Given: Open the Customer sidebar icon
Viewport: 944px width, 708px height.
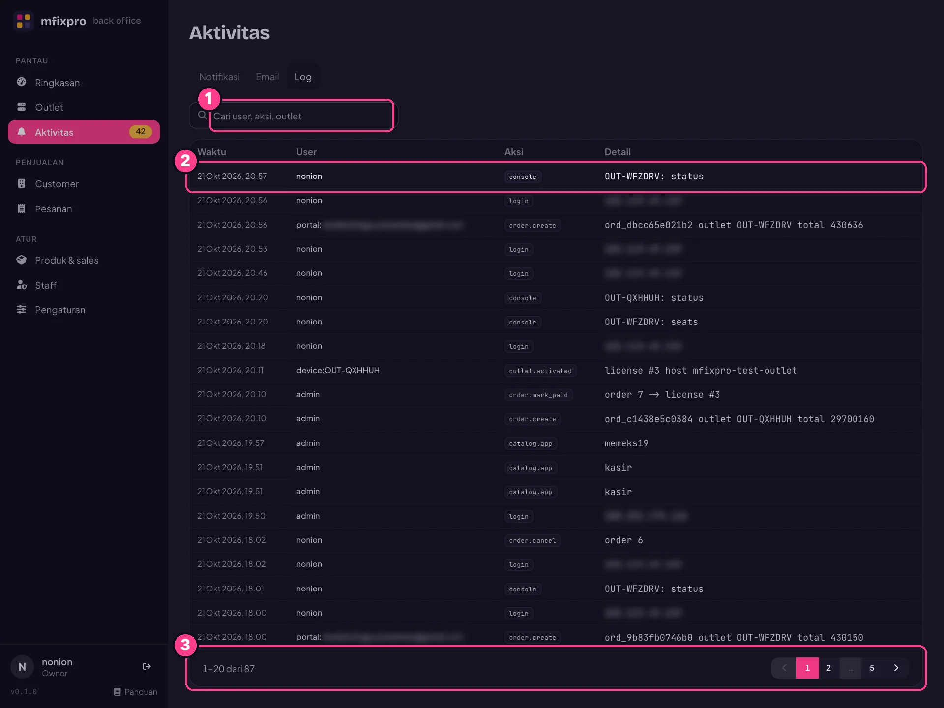Looking at the screenshot, I should [21, 183].
